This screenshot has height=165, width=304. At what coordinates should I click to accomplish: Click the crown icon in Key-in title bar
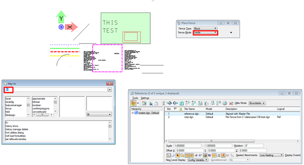(x=5, y=84)
